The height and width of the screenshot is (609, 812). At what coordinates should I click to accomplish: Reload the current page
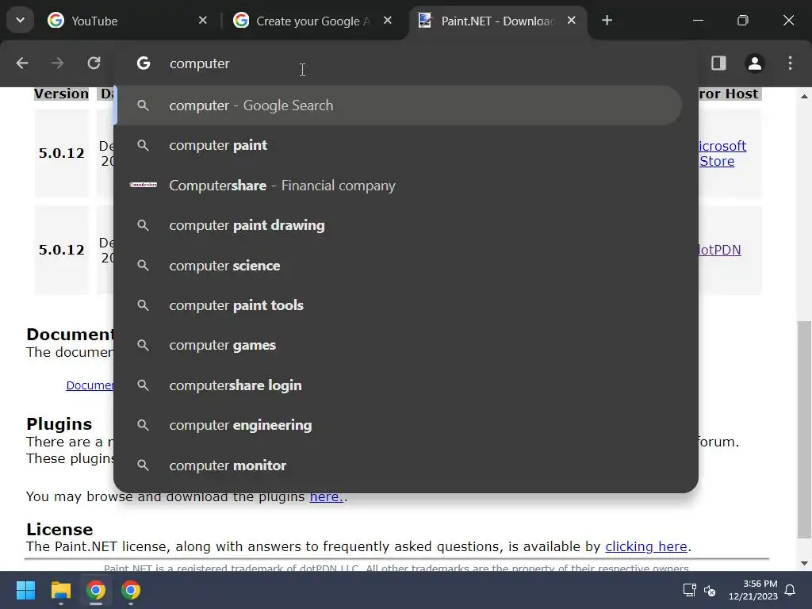coord(94,63)
